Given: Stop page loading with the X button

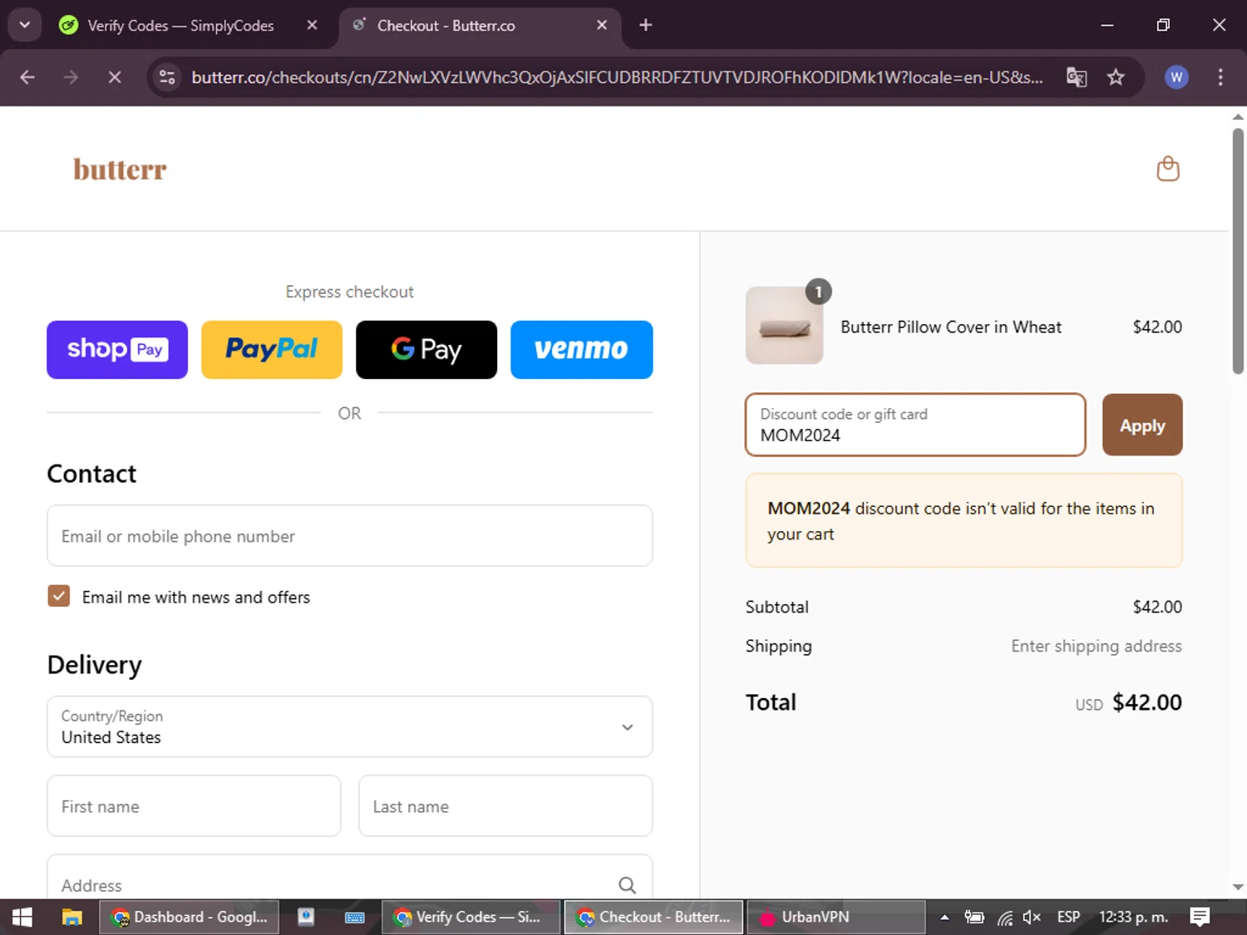Looking at the screenshot, I should (x=115, y=77).
